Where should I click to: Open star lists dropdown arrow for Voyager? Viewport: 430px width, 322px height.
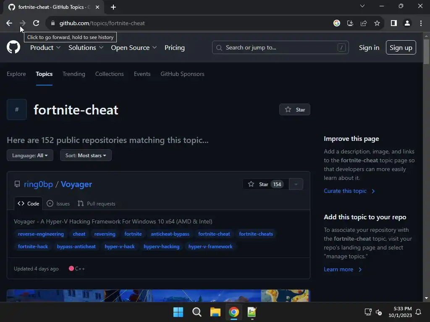[296, 184]
